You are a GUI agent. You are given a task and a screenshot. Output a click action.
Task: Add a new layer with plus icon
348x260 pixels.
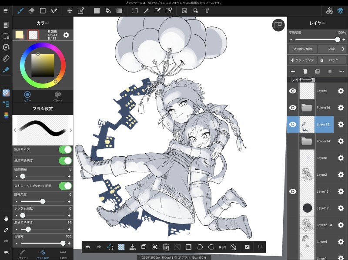(x=293, y=71)
